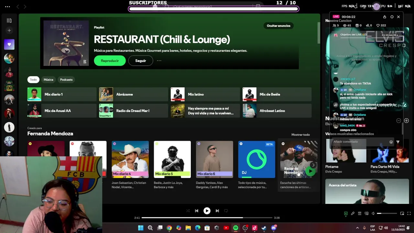This screenshot has height=233, width=414.
Task: Open the Abrázame tile
Action: (x=134, y=94)
